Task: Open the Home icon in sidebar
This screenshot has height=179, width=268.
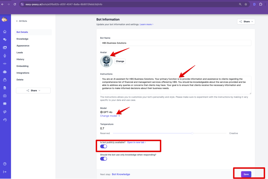Action: (5, 32)
